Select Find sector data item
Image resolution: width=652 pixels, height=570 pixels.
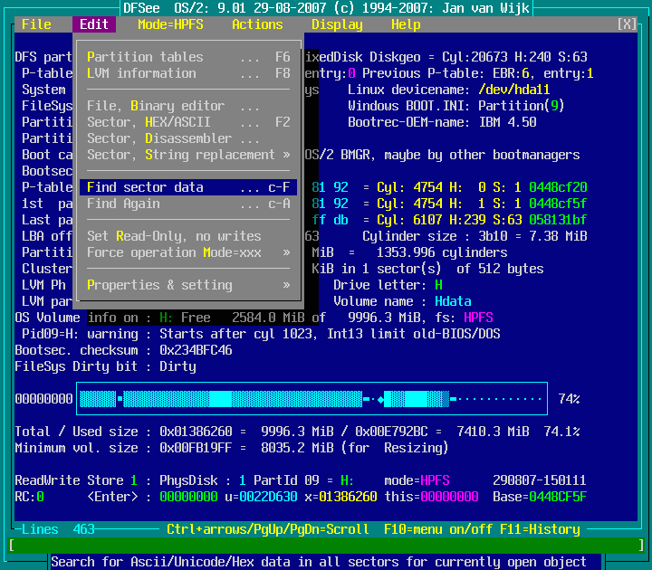click(x=188, y=187)
